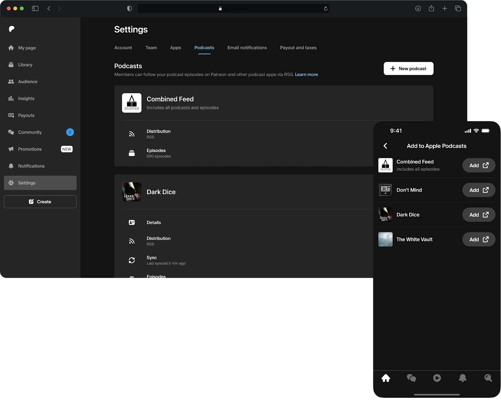Click the Create button in sidebar
501x400 pixels.
click(x=40, y=202)
